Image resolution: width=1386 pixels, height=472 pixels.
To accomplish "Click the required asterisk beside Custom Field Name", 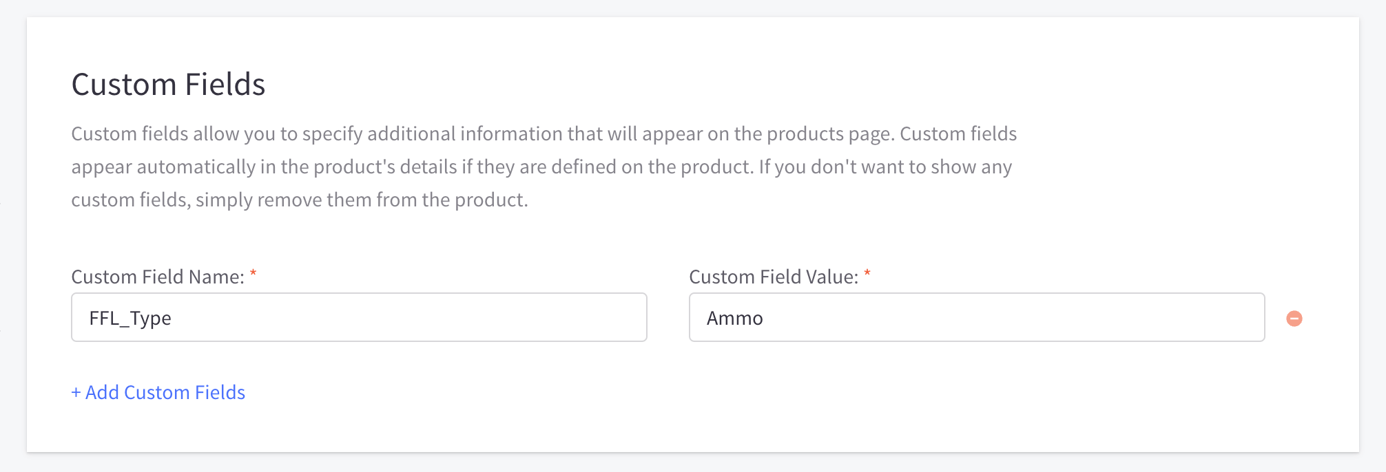I will (x=253, y=274).
